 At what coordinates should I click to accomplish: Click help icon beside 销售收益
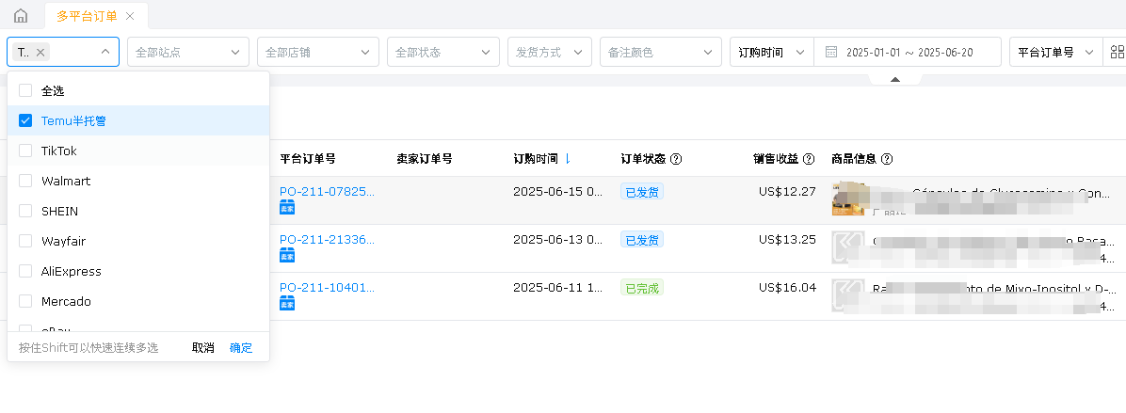[809, 159]
